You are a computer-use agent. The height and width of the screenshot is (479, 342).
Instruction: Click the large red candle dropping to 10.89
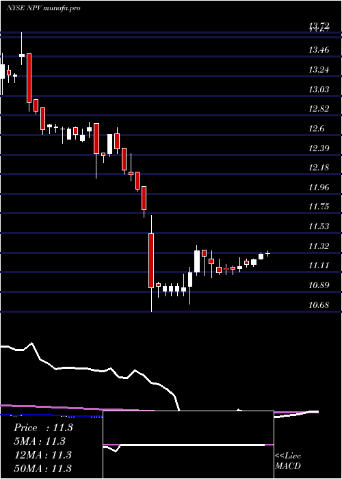click(151, 261)
